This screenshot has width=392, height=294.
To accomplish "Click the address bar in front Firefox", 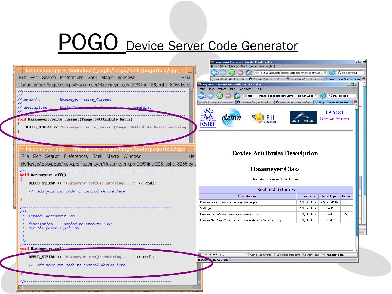I will [x=280, y=96].
